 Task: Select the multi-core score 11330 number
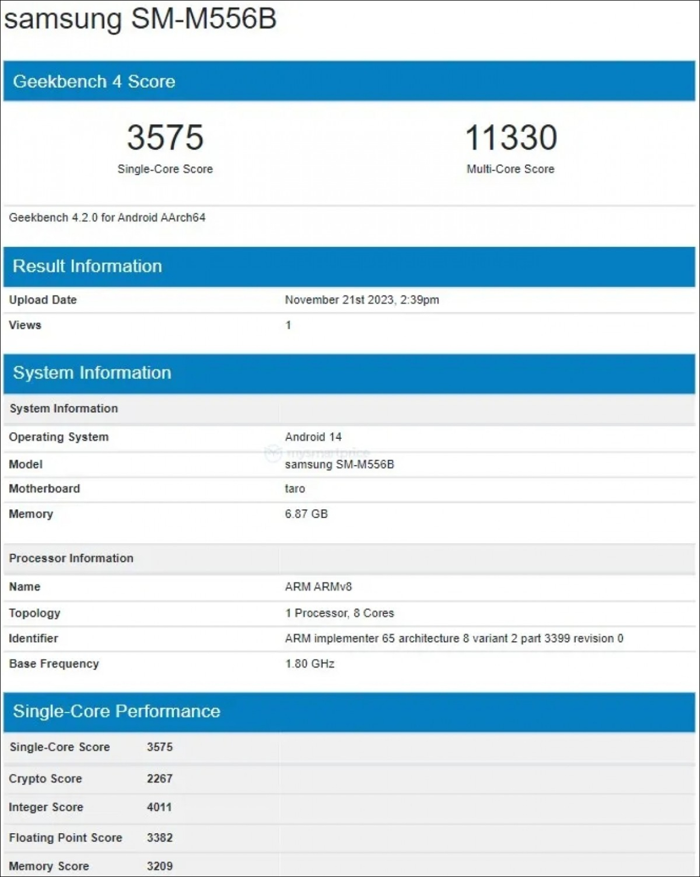(x=511, y=137)
